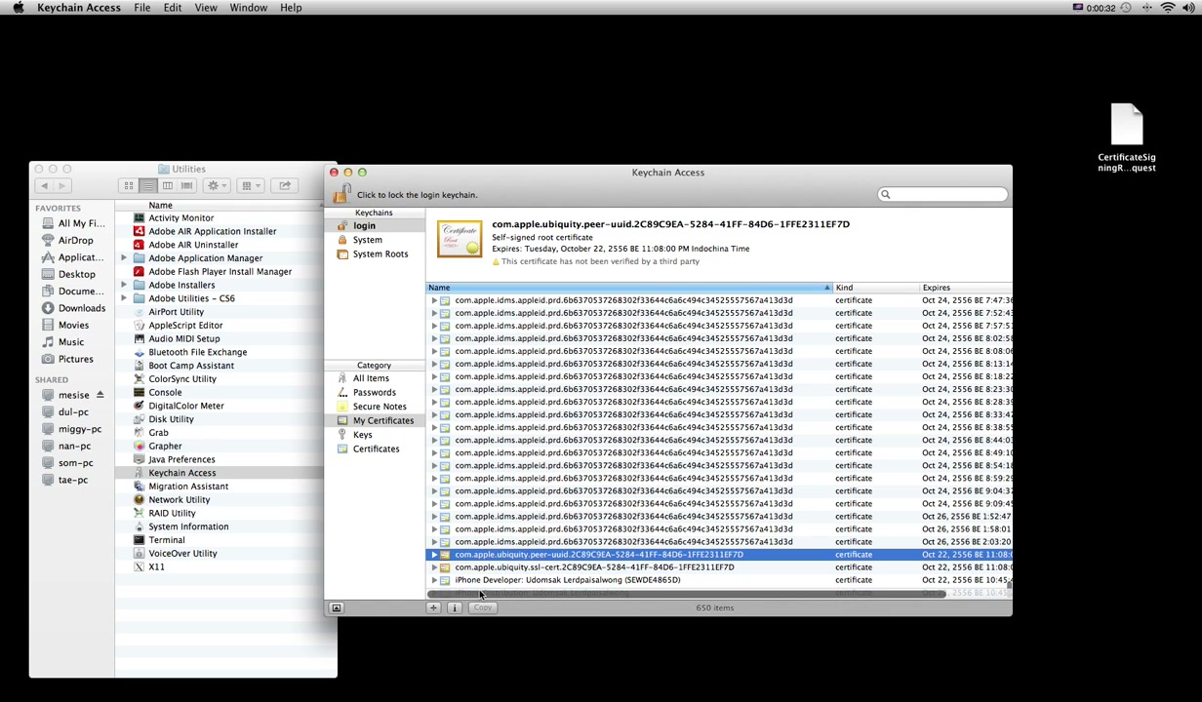1202x702 pixels.
Task: Open the Window menu
Action: point(249,8)
